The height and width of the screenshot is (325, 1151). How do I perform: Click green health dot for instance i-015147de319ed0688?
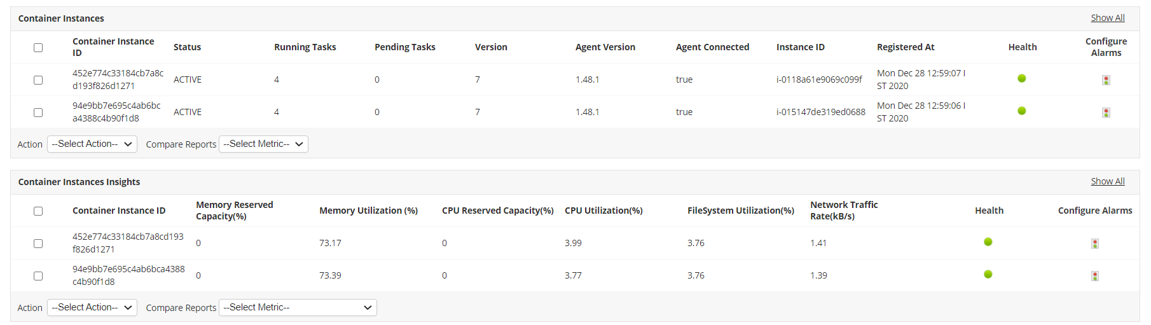(x=1021, y=111)
